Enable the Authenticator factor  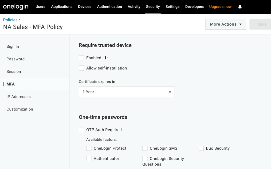click(89, 158)
